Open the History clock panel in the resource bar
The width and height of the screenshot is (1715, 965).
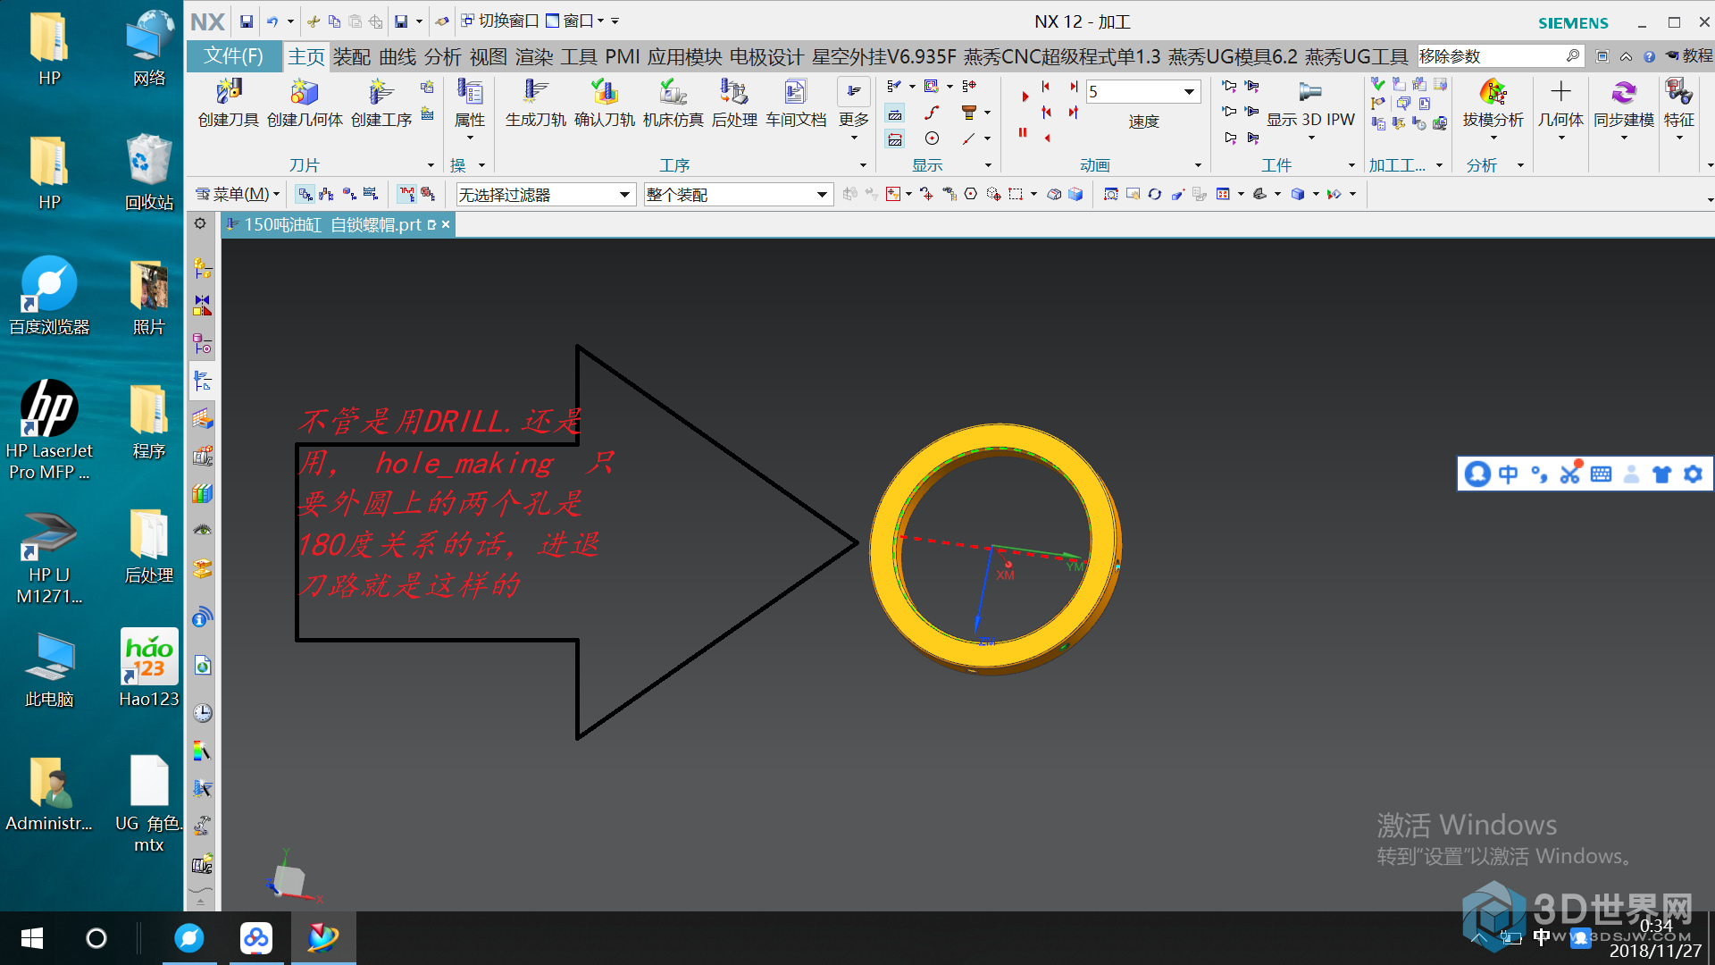click(203, 713)
